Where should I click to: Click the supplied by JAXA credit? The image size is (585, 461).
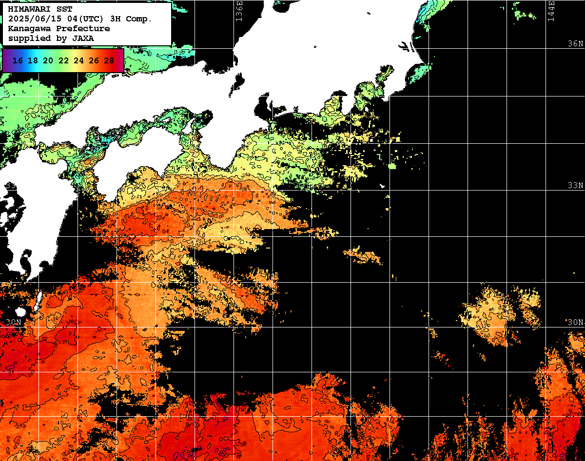51,38
